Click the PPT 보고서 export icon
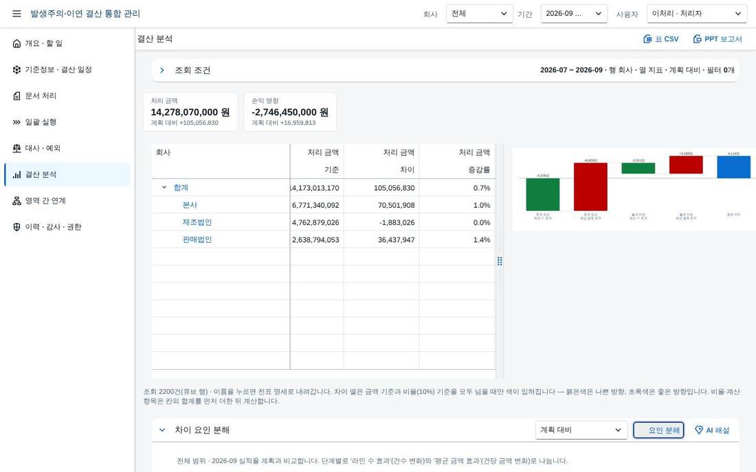This screenshot has height=472, width=756. [x=697, y=39]
